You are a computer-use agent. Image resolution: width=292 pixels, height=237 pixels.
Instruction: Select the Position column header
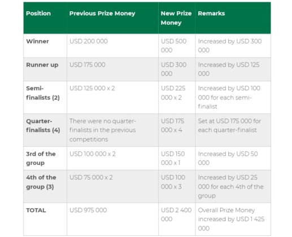[x=38, y=14]
